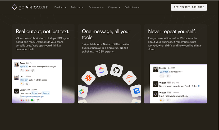Image resolution: width=219 pixels, height=130 pixels.
Task: Toggle the heart reaction with count 4
Action: pyautogui.click(x=22, y=100)
